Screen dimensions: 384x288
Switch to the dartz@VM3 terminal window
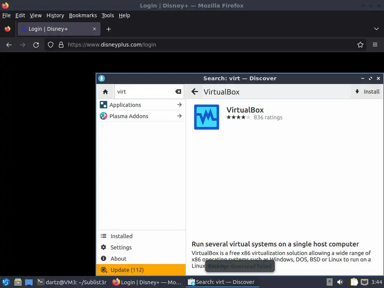(x=72, y=282)
